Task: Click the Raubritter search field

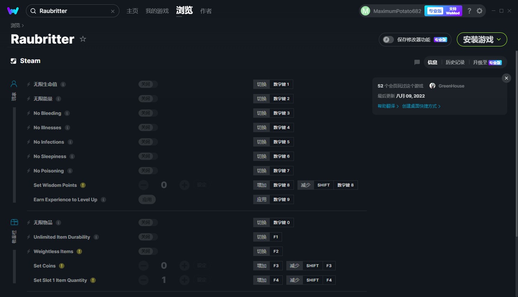Action: [x=72, y=11]
